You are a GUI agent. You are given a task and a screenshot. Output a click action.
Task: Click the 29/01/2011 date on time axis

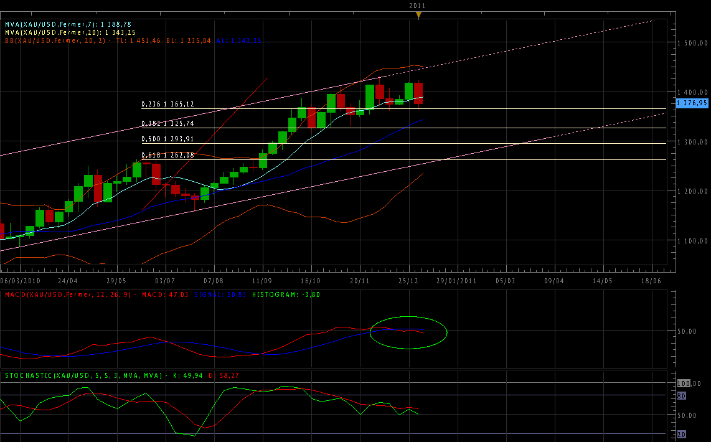tap(456, 281)
